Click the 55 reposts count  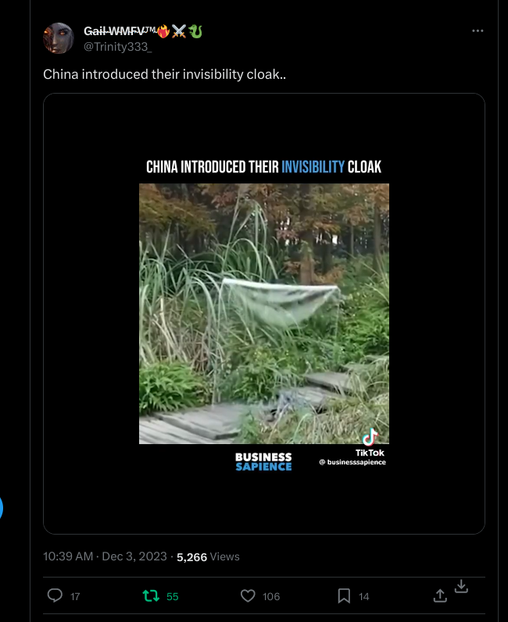(x=173, y=596)
